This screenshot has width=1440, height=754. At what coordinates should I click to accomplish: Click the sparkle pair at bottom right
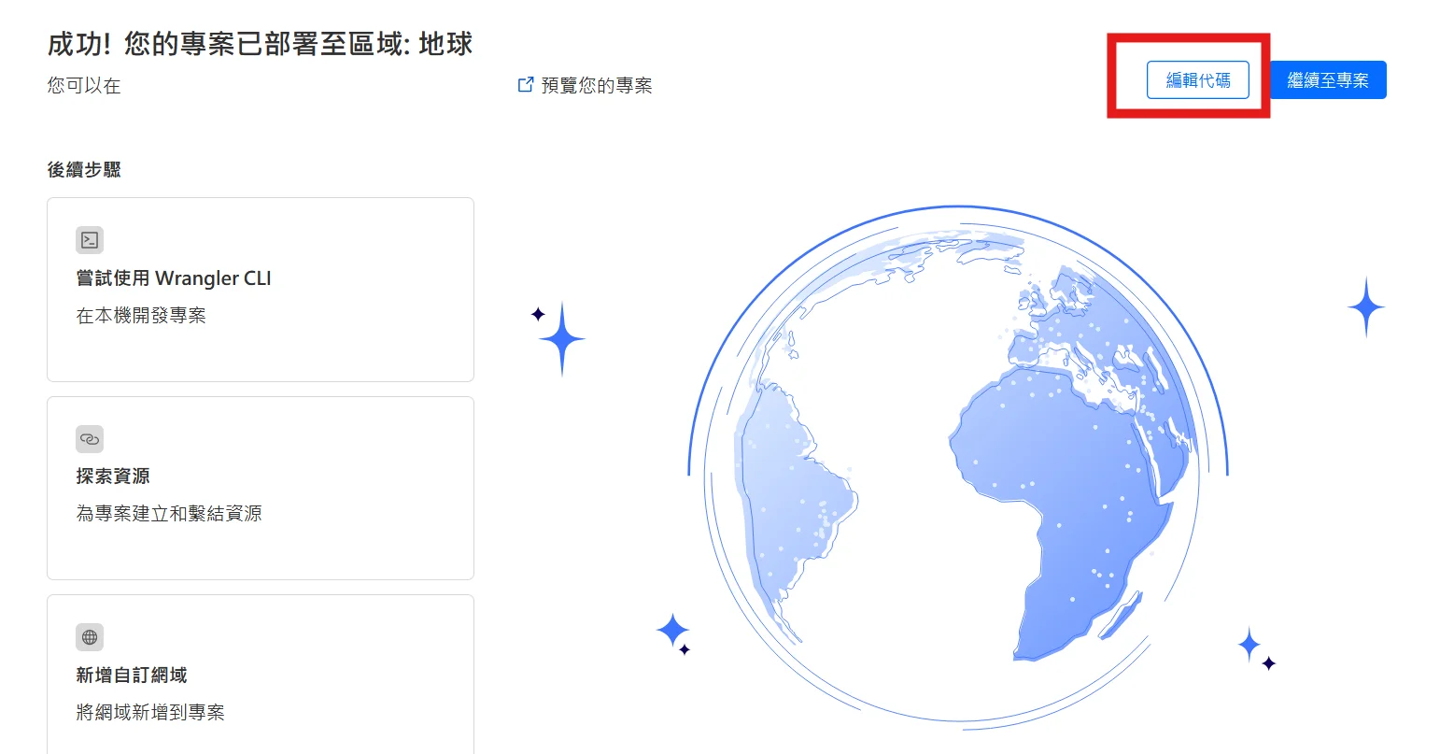click(1253, 648)
